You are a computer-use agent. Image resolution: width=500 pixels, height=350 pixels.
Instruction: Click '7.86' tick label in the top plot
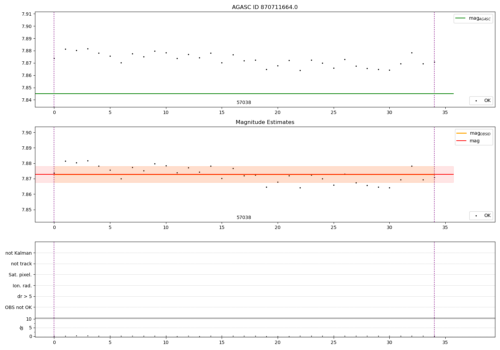[x=26, y=75]
